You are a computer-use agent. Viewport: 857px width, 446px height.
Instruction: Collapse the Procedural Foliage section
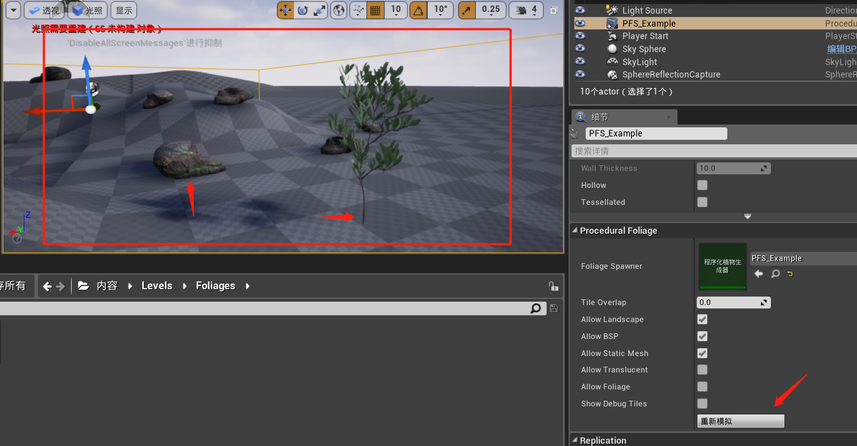click(575, 230)
